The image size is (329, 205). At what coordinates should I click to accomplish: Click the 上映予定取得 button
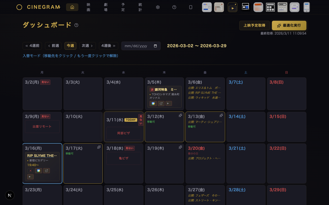click(254, 26)
